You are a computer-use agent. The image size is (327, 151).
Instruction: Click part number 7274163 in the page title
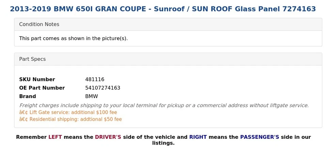[x=299, y=9]
